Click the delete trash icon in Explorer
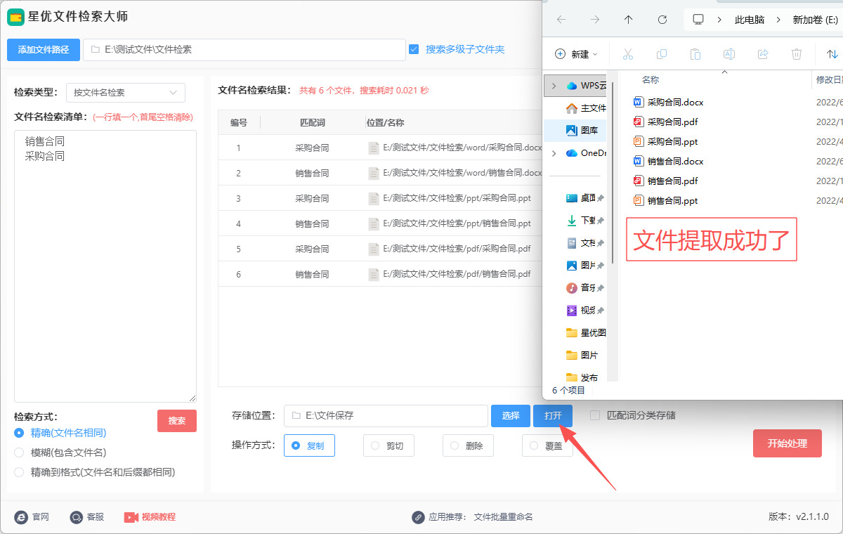 pos(797,54)
